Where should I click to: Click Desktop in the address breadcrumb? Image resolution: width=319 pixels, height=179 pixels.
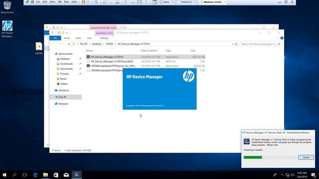97,44
